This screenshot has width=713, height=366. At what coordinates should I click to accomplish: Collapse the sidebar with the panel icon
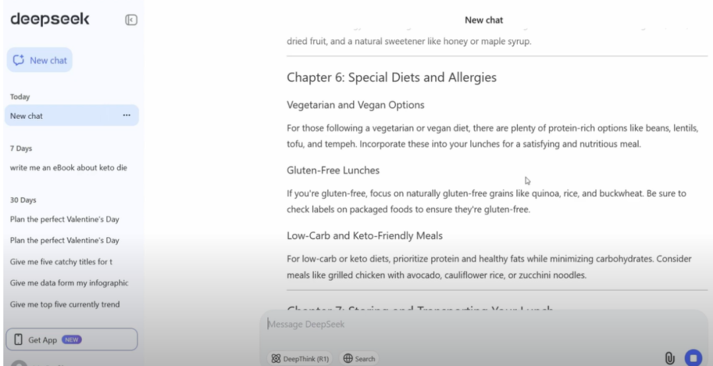(x=131, y=20)
